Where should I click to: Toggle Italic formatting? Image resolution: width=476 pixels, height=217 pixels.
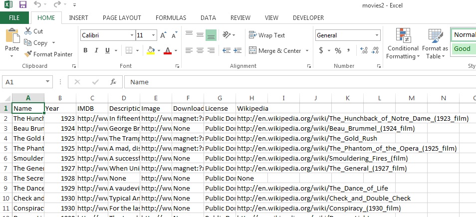click(x=96, y=50)
